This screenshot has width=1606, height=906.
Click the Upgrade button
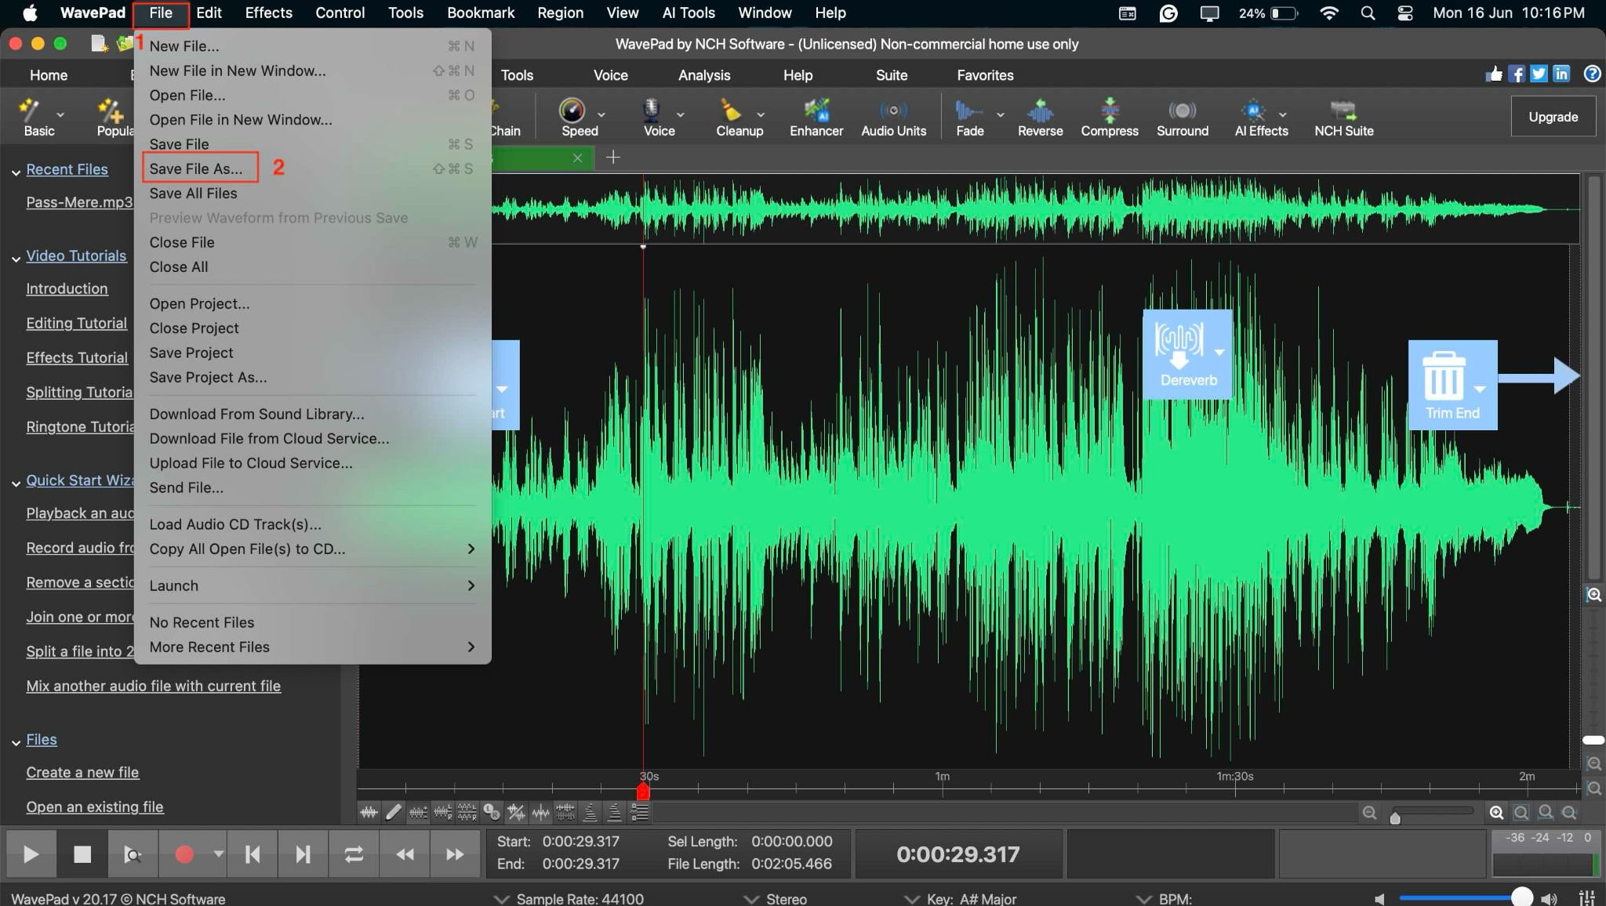click(1553, 117)
